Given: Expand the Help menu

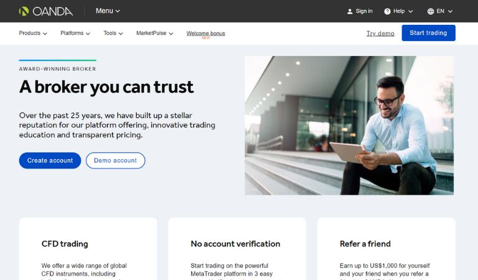Looking at the screenshot, I should (x=398, y=11).
